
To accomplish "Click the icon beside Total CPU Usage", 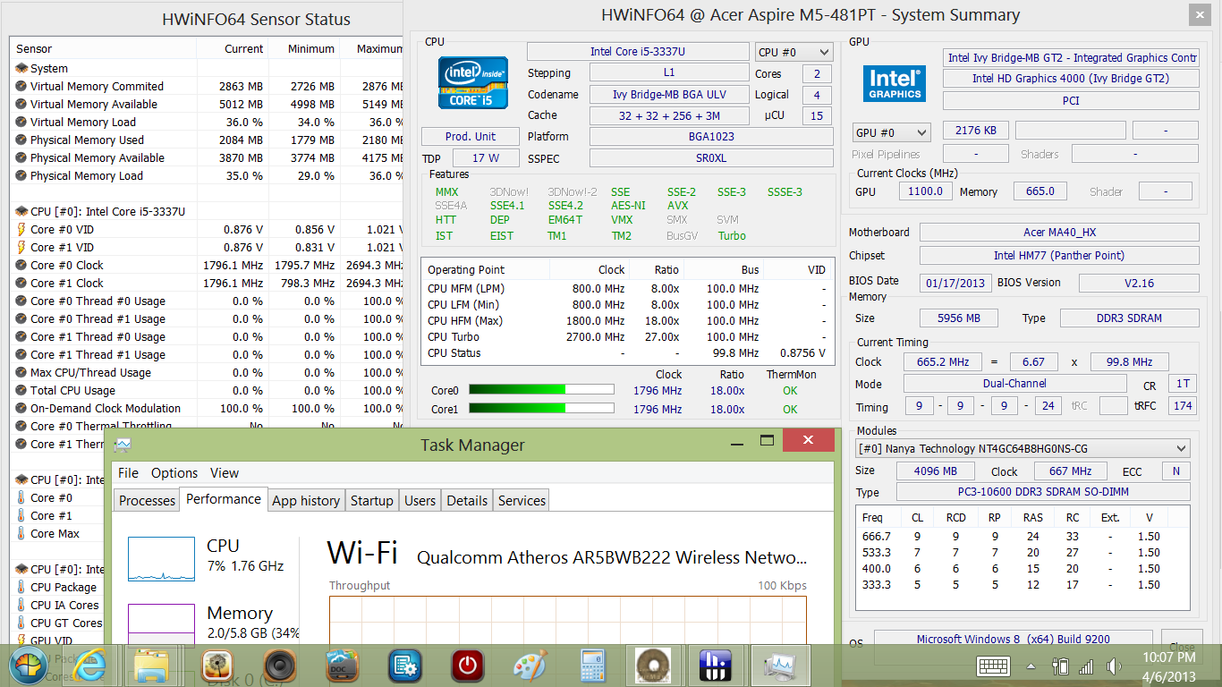I will (x=21, y=390).
